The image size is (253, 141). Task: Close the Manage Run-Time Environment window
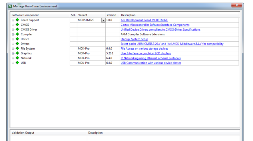(x=236, y=5)
